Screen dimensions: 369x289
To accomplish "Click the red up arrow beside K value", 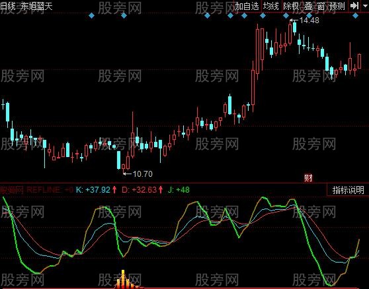I will [114, 189].
